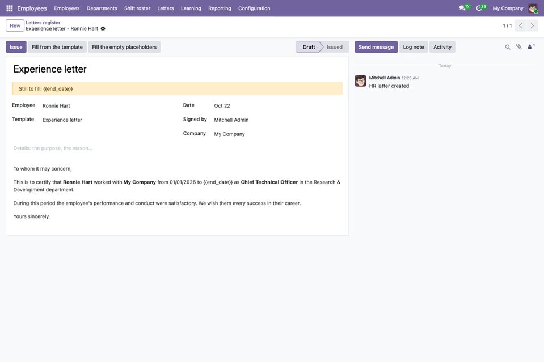Go to previous record arrow
Screen dimensions: 544x362
[x=520, y=25]
